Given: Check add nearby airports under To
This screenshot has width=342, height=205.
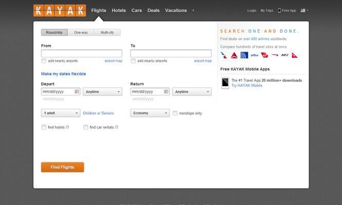Looking at the screenshot, I should (133, 61).
